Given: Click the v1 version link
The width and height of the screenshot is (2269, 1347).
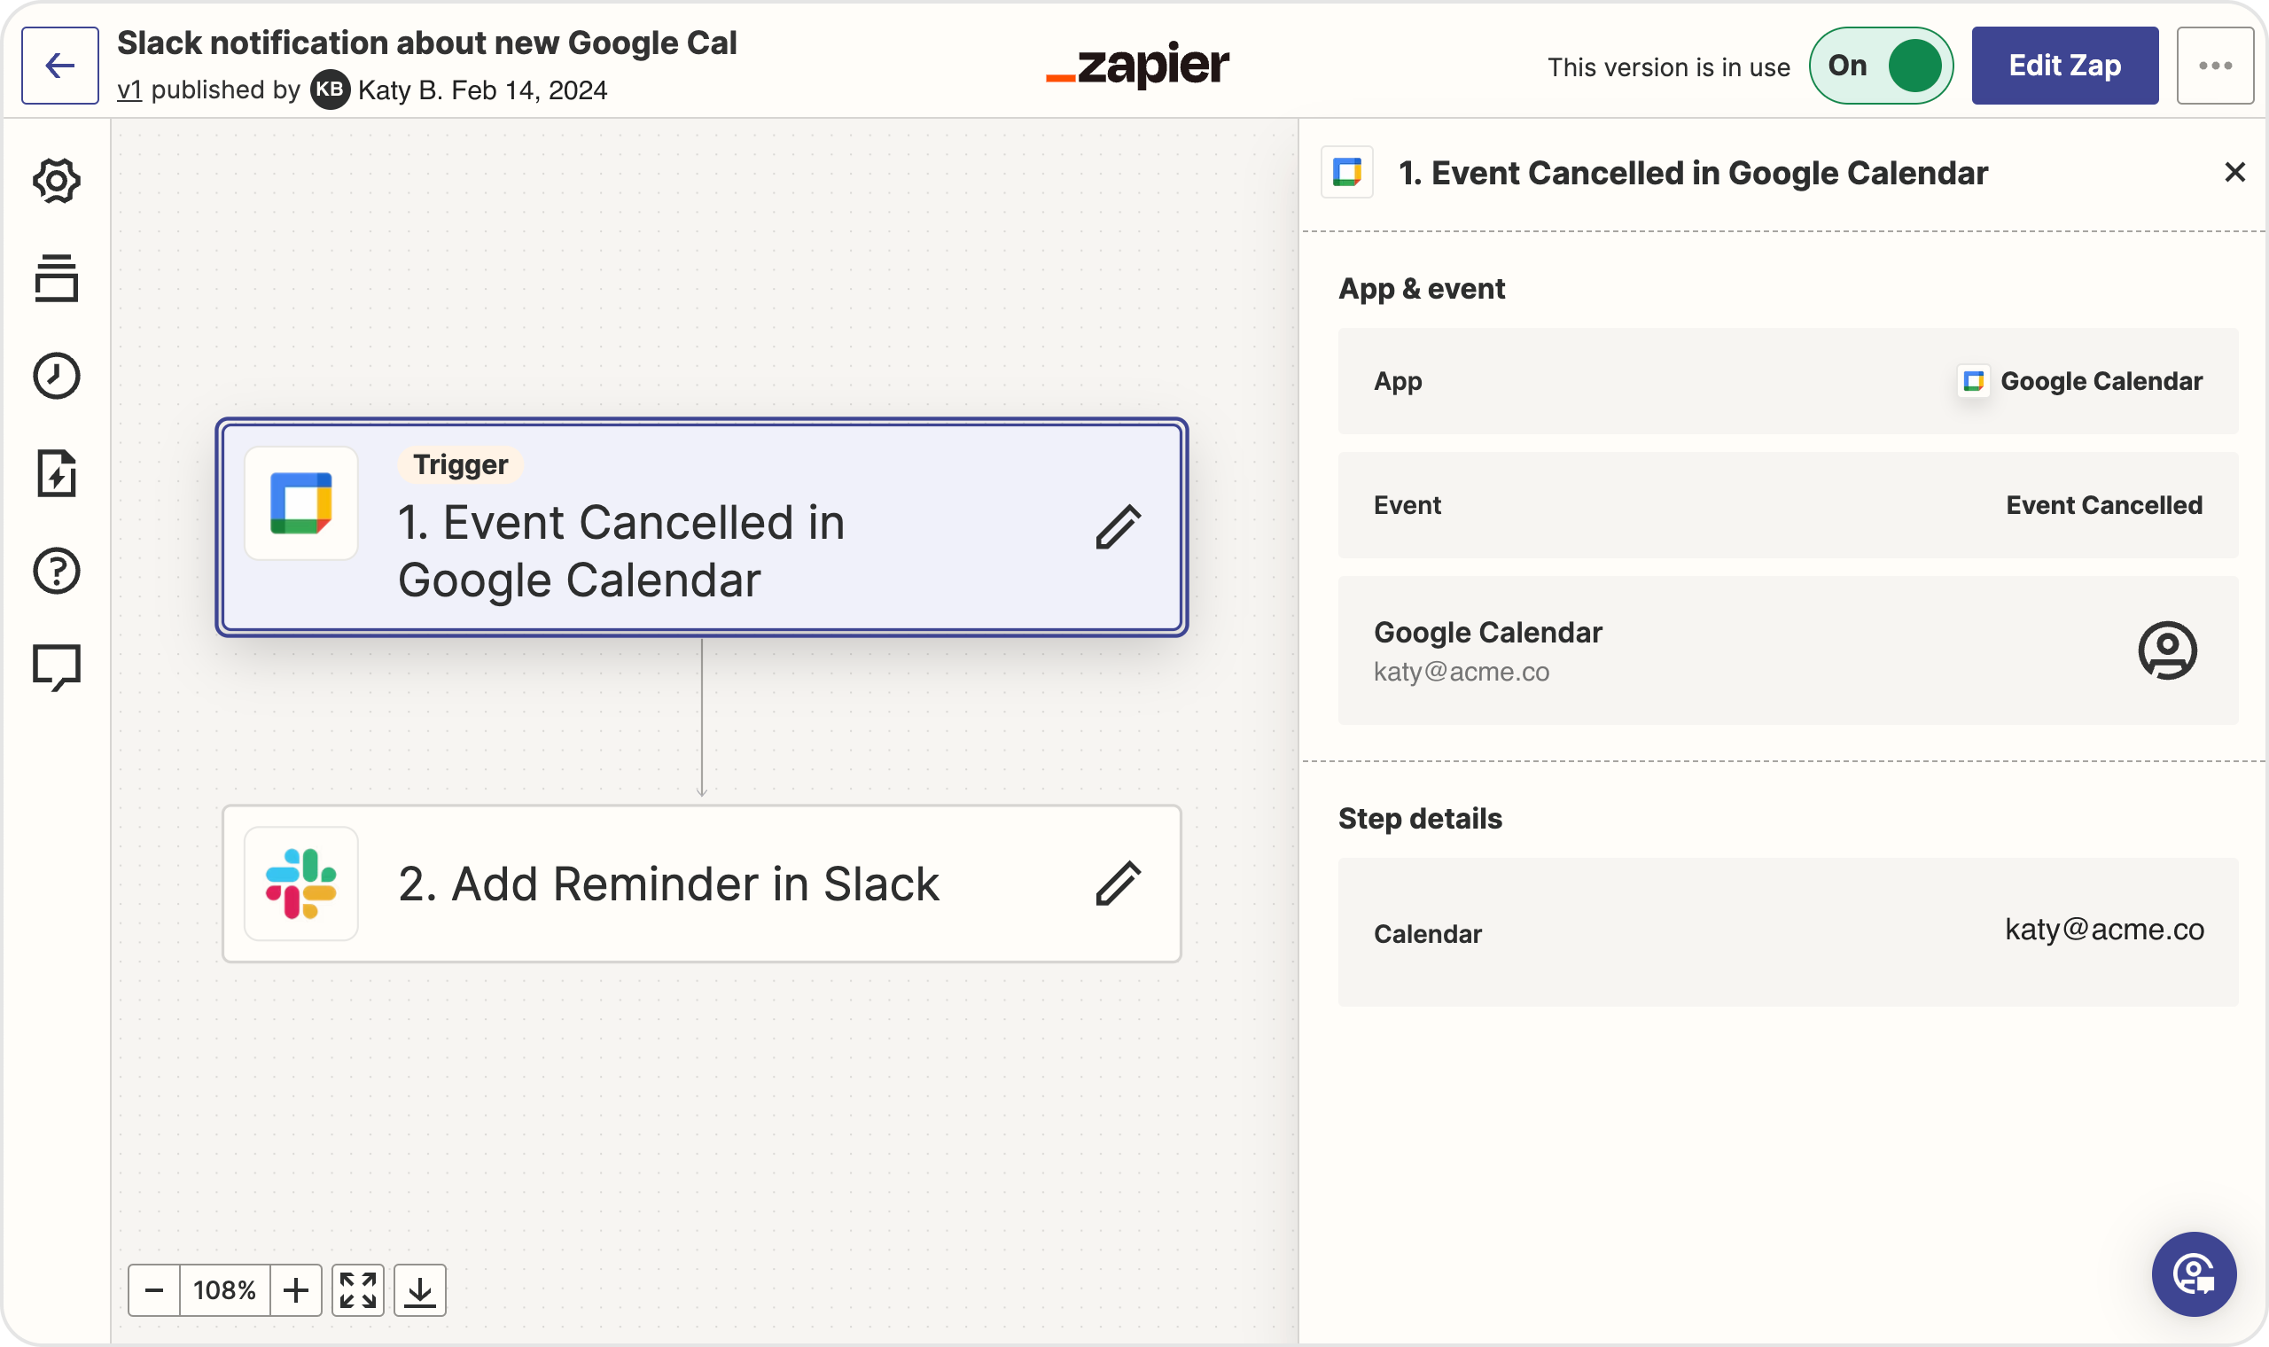Looking at the screenshot, I should pos(129,90).
